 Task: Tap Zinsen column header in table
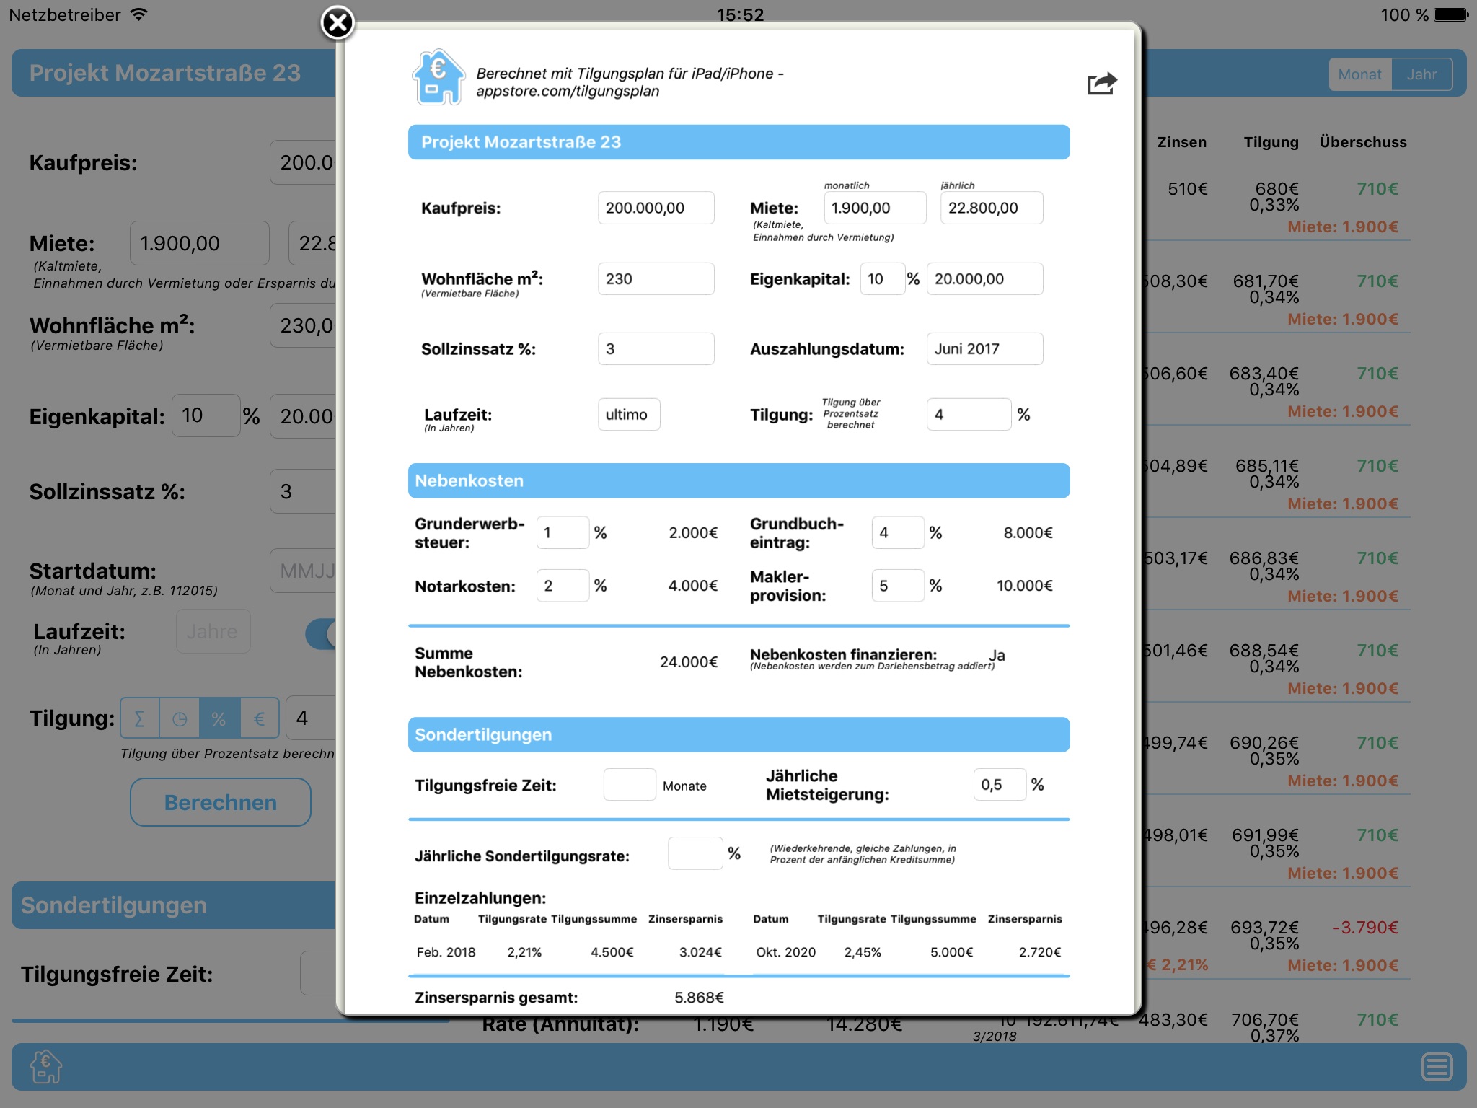coord(1181,142)
